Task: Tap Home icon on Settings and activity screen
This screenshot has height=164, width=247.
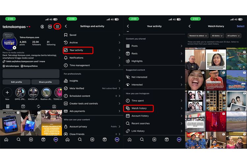Action: (x=68, y=139)
